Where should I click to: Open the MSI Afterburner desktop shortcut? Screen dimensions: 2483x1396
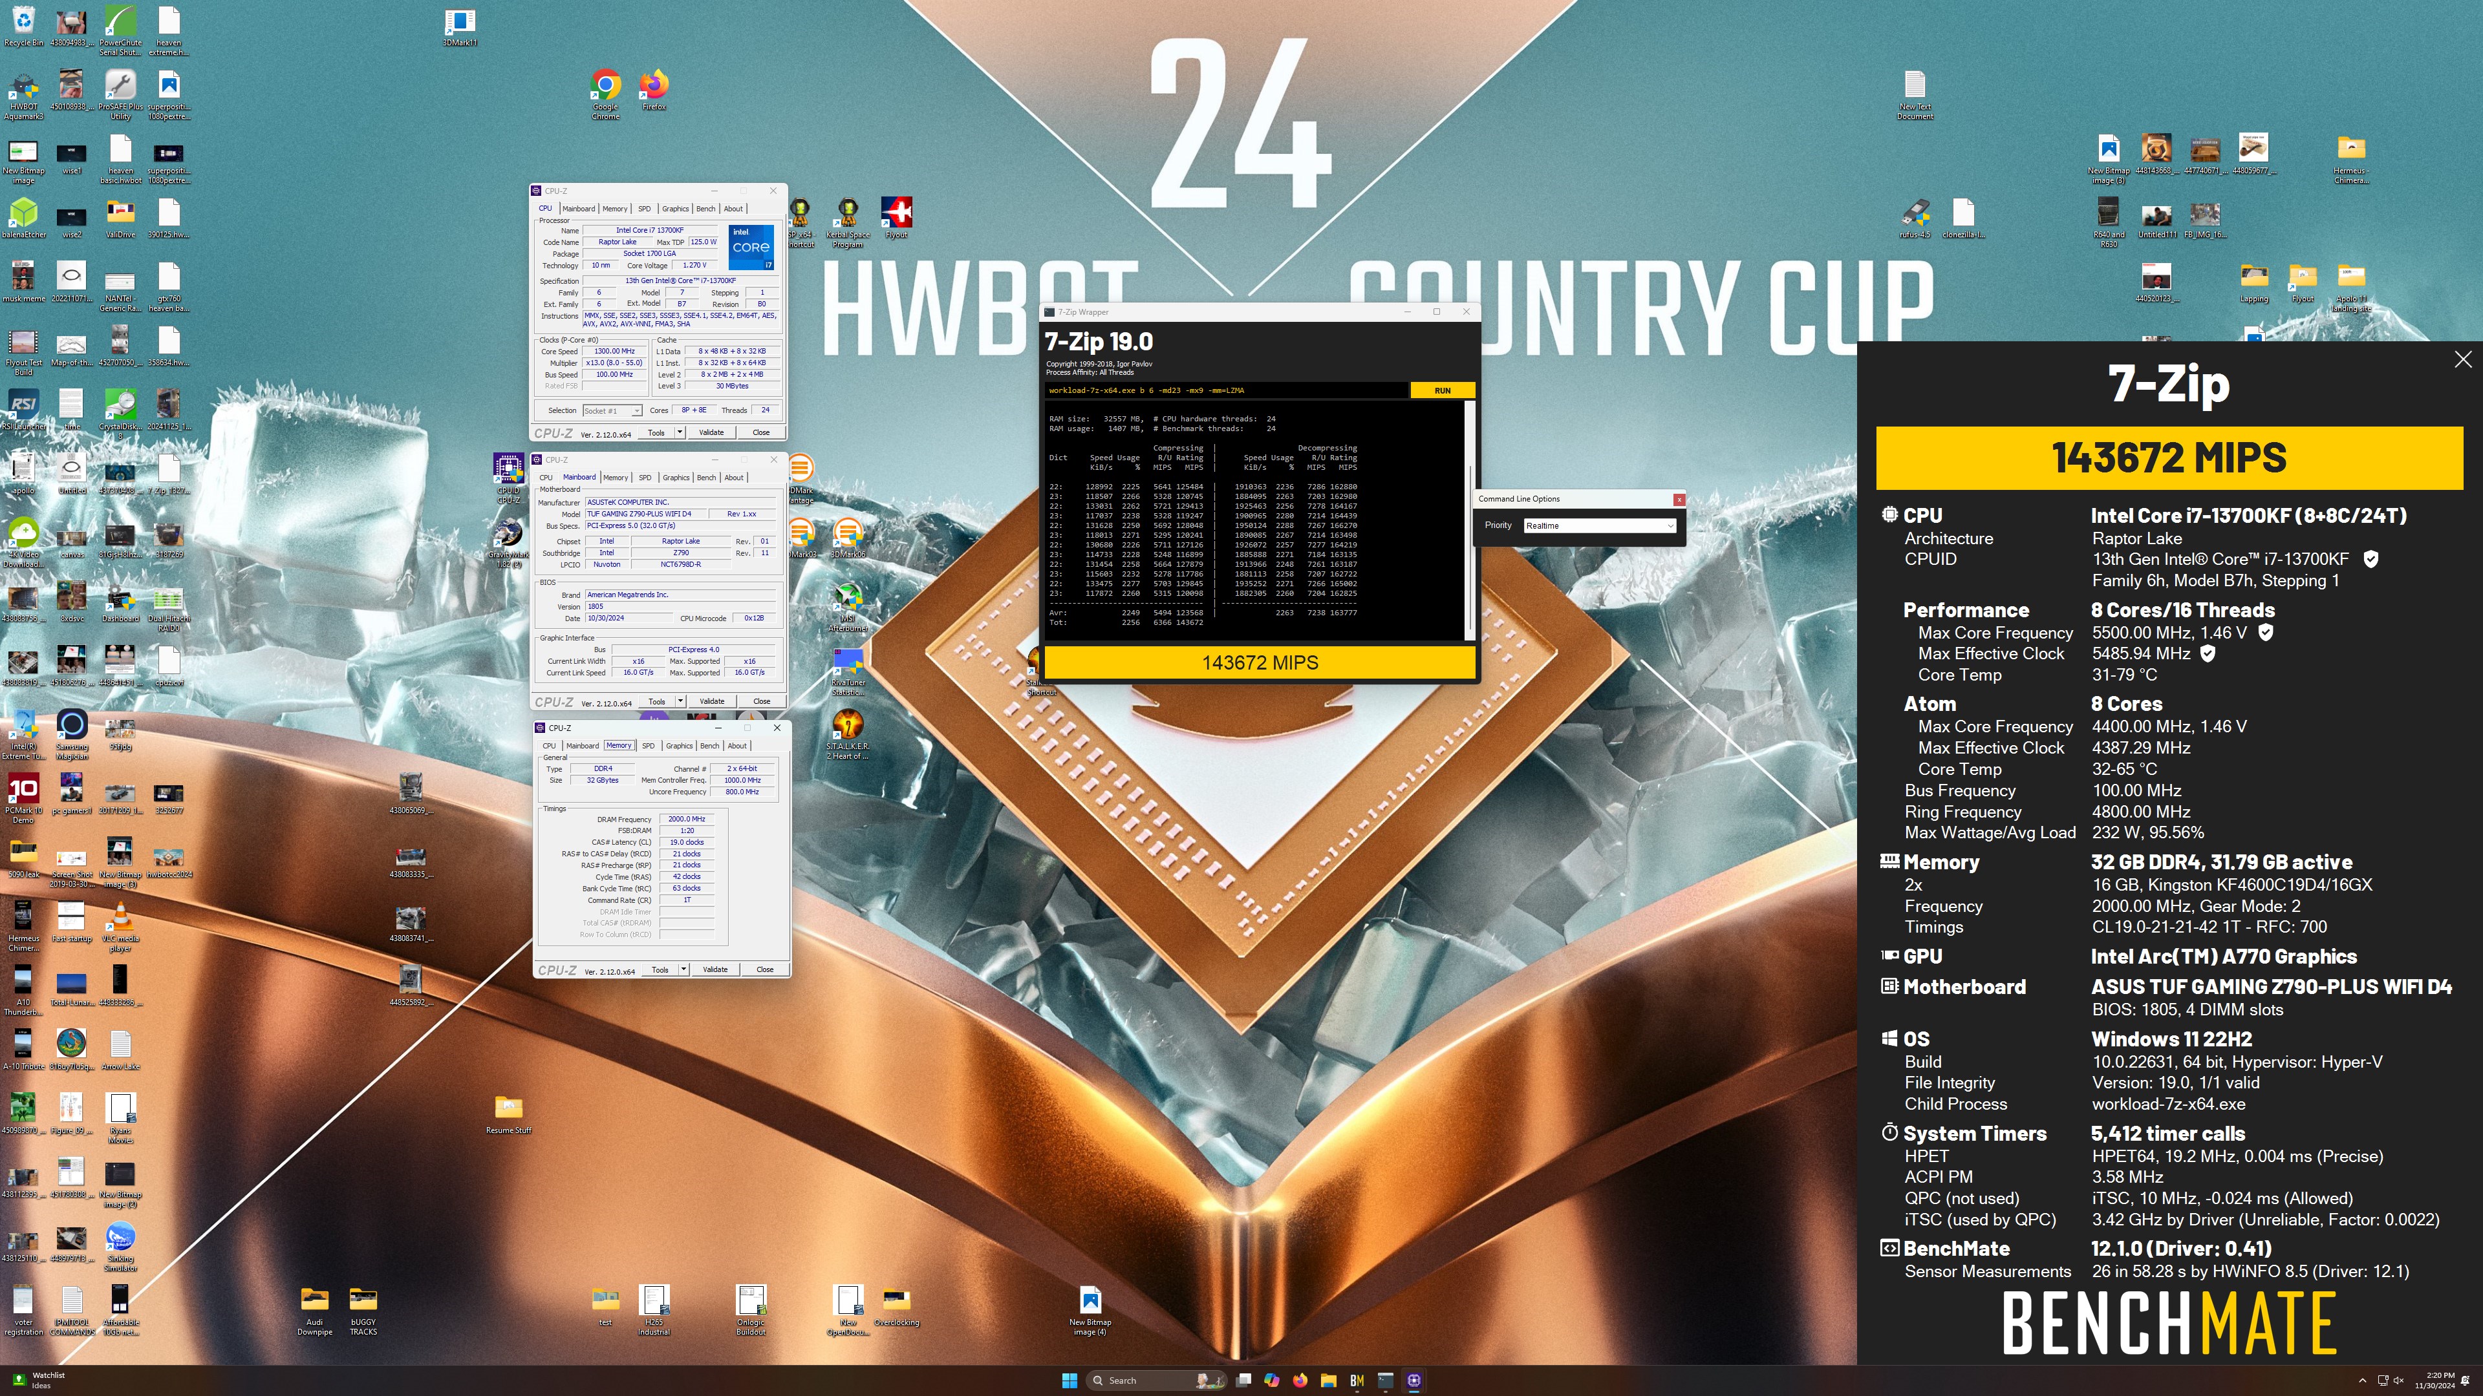click(847, 607)
